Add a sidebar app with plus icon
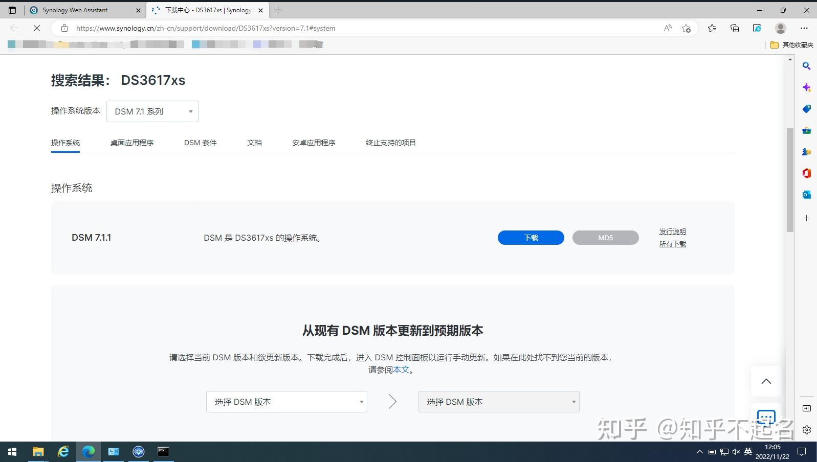This screenshot has width=817, height=462. click(x=806, y=218)
